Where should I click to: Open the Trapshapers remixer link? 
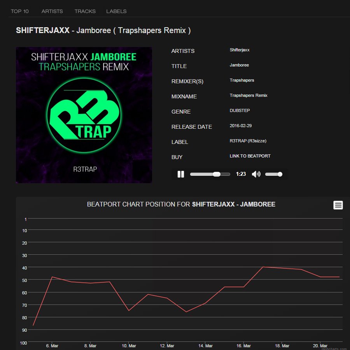pyautogui.click(x=242, y=80)
